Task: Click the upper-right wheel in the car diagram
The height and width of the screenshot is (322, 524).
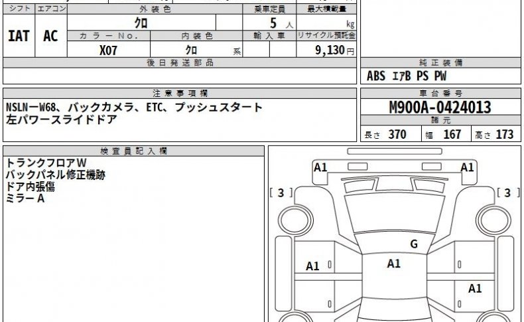Action: tap(493, 220)
